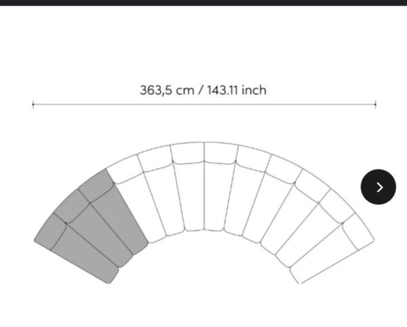Screen dimensions: 407x327
Task: Click the dark bar at the top
Action: point(203,3)
